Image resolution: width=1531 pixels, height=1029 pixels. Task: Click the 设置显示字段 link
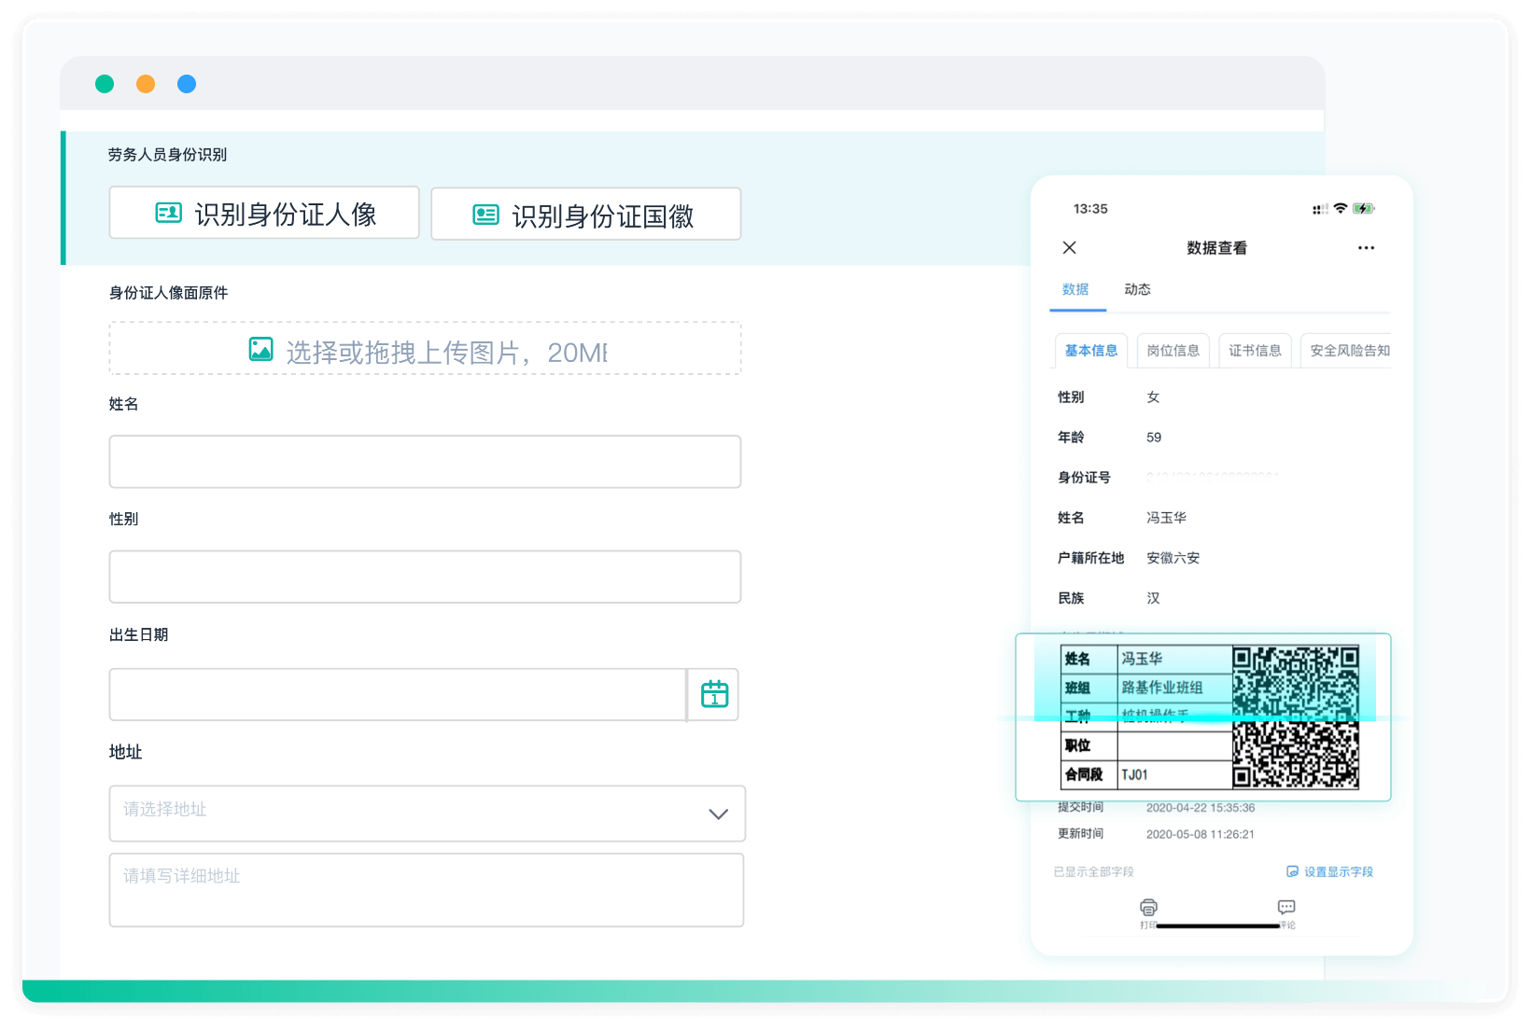(x=1337, y=870)
